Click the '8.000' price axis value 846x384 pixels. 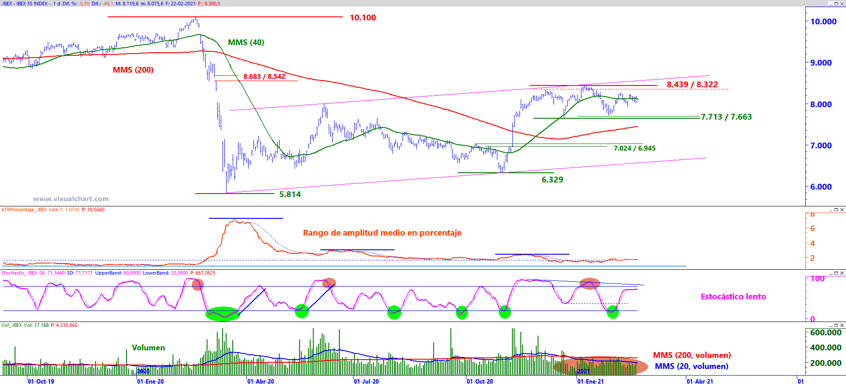(821, 105)
